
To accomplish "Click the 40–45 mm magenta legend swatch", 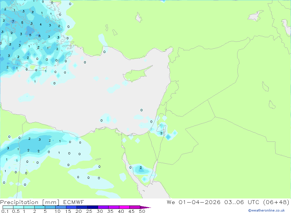I will [124, 207].
